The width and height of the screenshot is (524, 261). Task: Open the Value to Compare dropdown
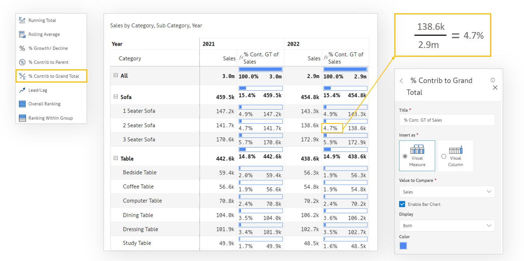tap(447, 192)
